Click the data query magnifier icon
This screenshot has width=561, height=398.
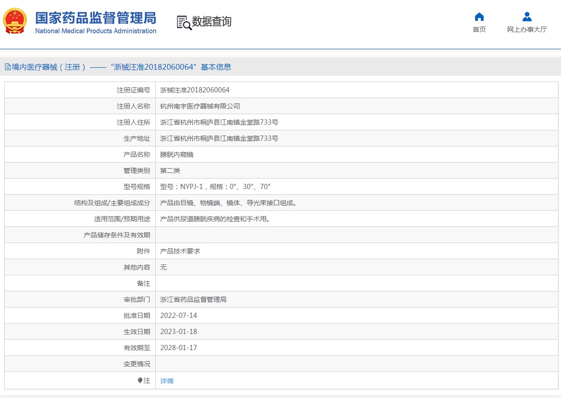tap(184, 23)
